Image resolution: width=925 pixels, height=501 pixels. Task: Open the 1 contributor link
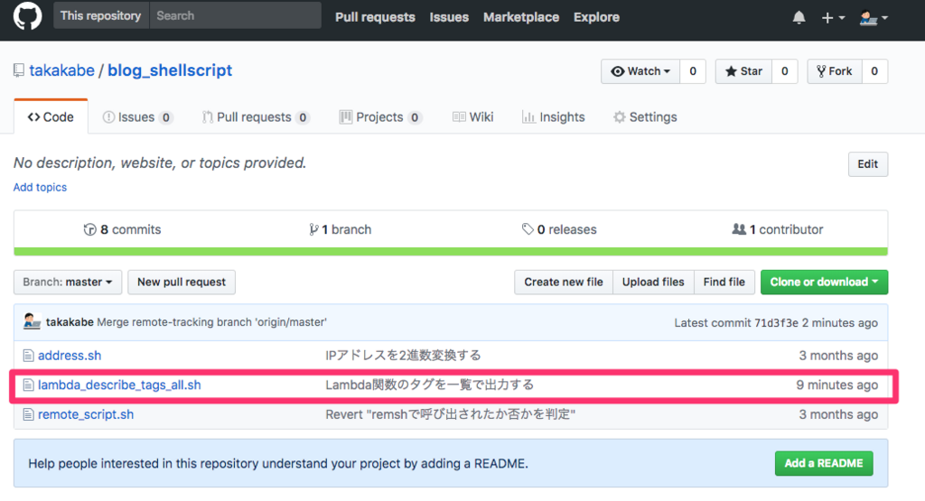778,229
